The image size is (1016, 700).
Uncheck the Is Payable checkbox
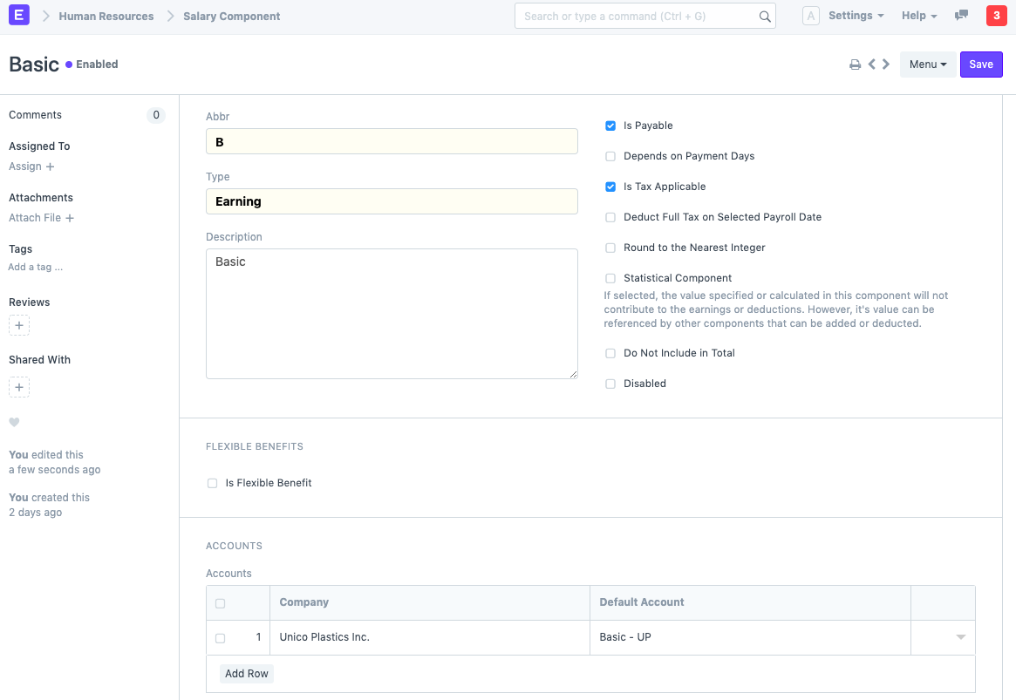click(610, 126)
